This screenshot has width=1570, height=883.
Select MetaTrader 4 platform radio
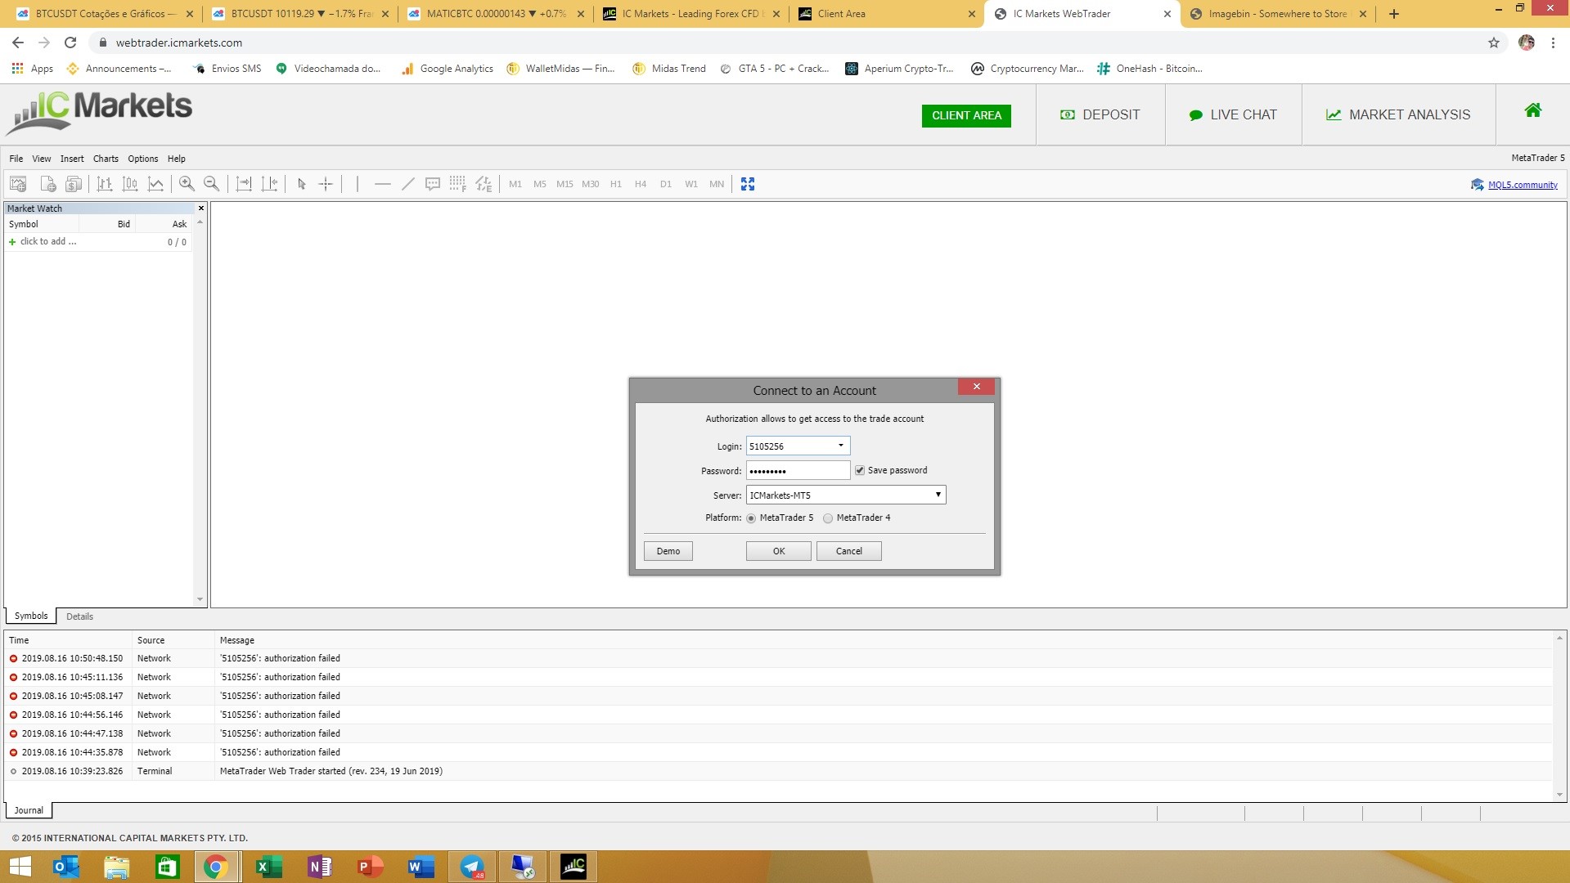[x=828, y=518]
